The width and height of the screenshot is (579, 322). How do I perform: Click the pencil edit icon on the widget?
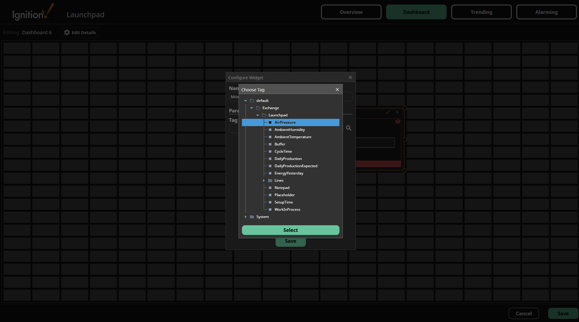click(388, 112)
